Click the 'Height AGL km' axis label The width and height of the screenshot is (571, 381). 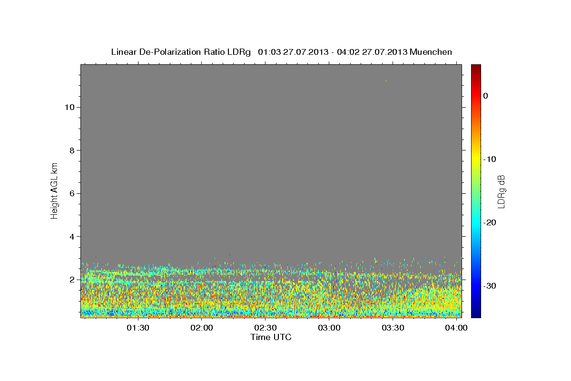tap(54, 190)
